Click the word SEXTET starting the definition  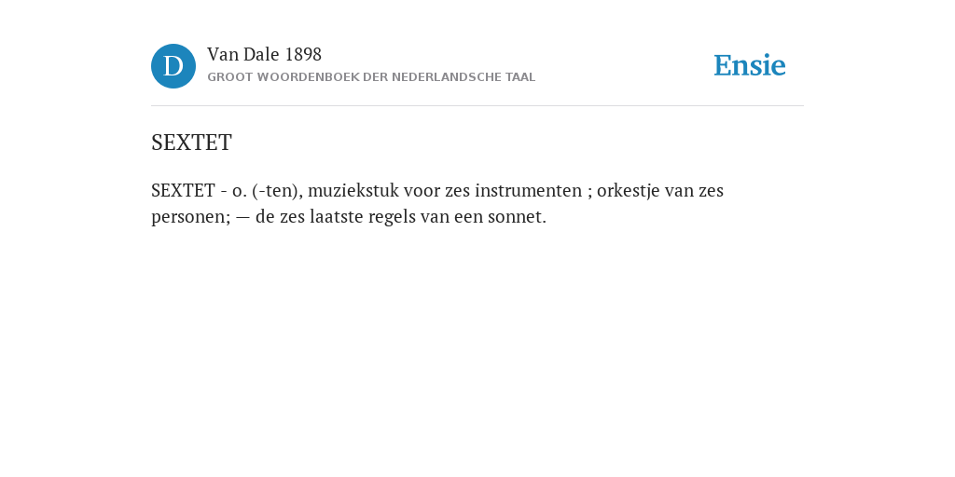(x=184, y=191)
